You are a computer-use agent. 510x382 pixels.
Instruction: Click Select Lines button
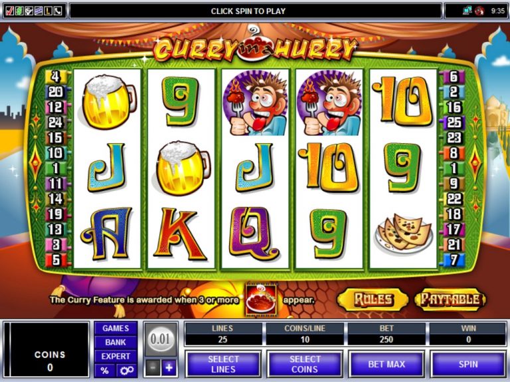(x=223, y=364)
